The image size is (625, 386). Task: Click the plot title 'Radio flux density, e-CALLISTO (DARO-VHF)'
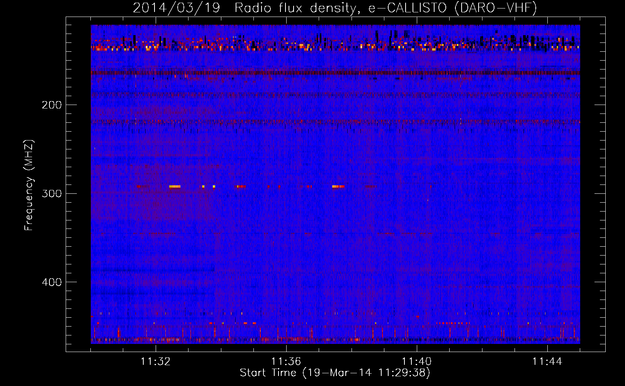(x=386, y=8)
